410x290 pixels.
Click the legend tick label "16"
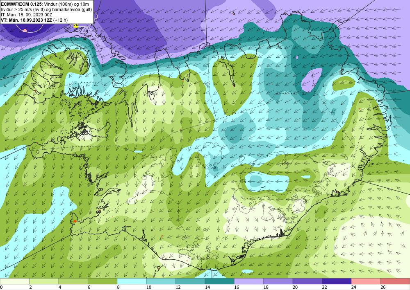pos(237,288)
